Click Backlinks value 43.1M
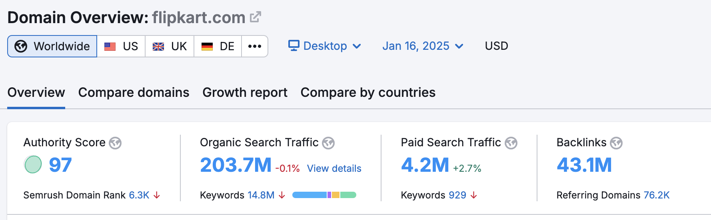This screenshot has width=711, height=220. tap(584, 165)
